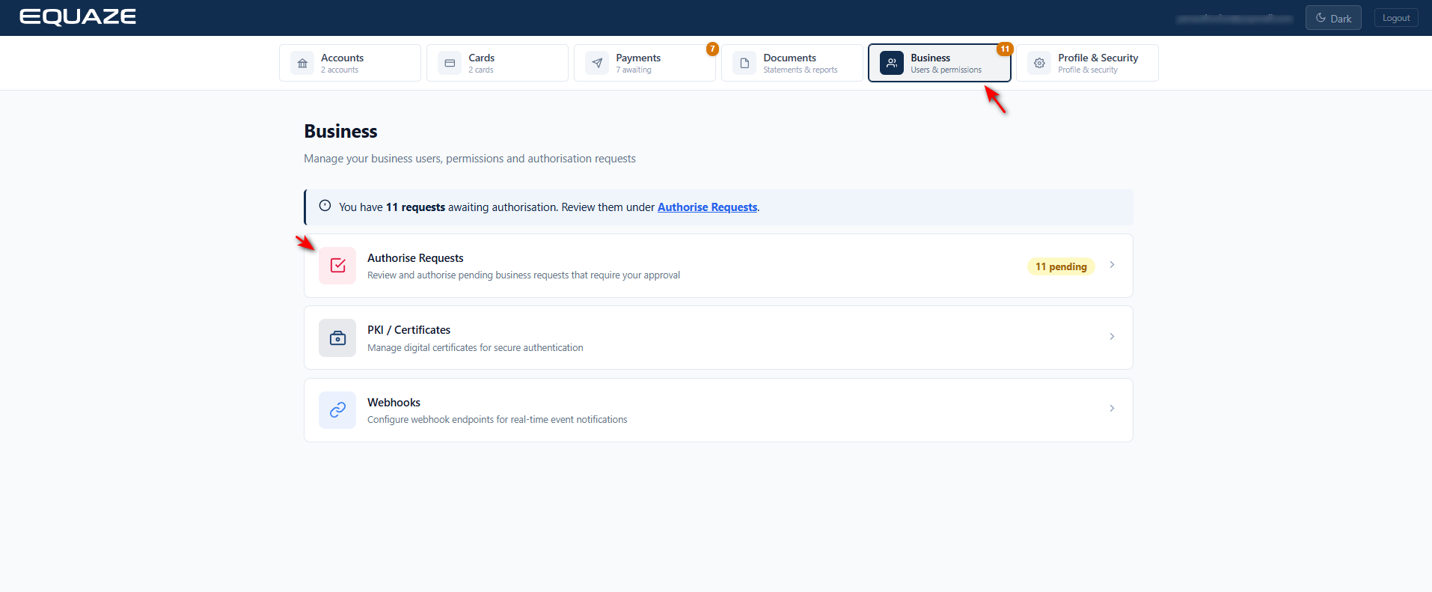Open the PKI / Certificates card title
Image resolution: width=1432 pixels, height=592 pixels.
coord(409,330)
